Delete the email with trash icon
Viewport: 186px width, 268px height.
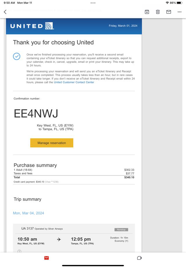(158, 12)
